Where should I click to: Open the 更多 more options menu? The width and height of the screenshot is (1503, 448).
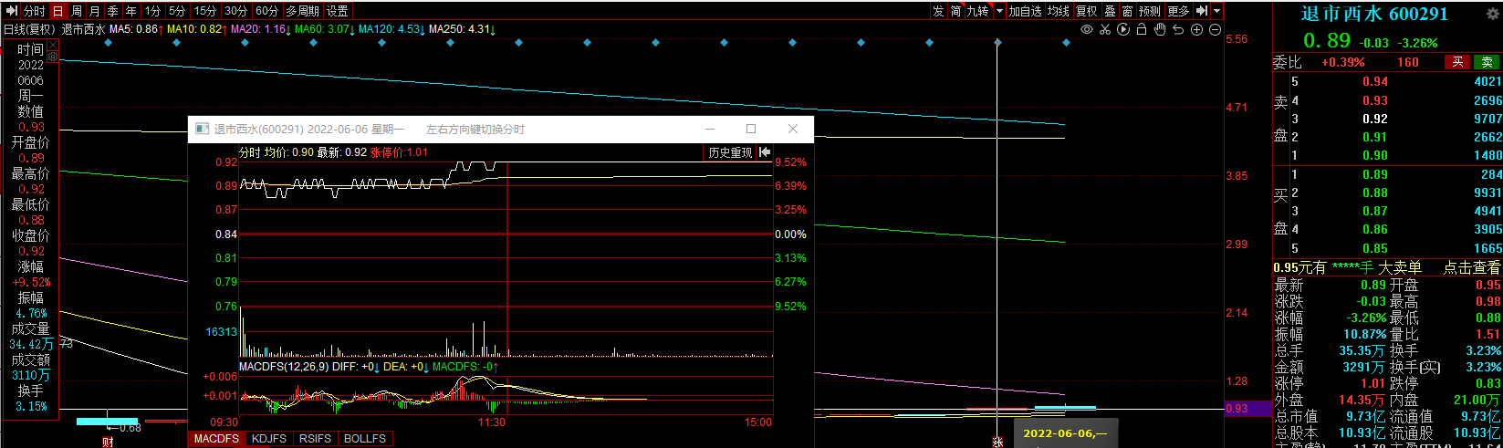pyautogui.click(x=1178, y=11)
